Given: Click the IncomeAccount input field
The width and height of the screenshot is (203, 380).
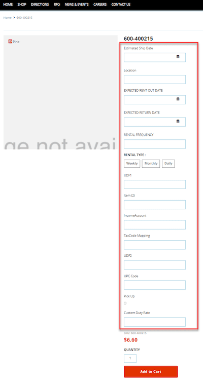Looking at the screenshot, I should [155, 224].
